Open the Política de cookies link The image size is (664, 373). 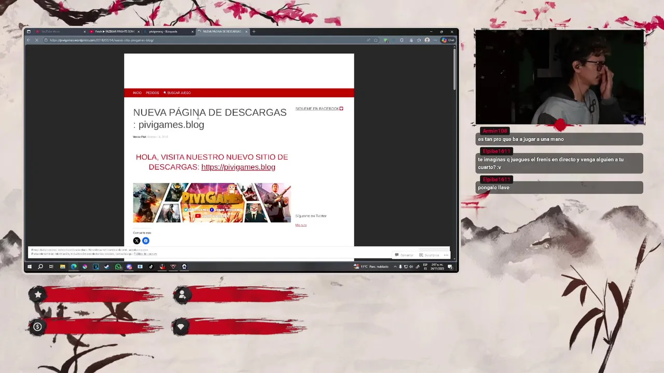(145, 254)
